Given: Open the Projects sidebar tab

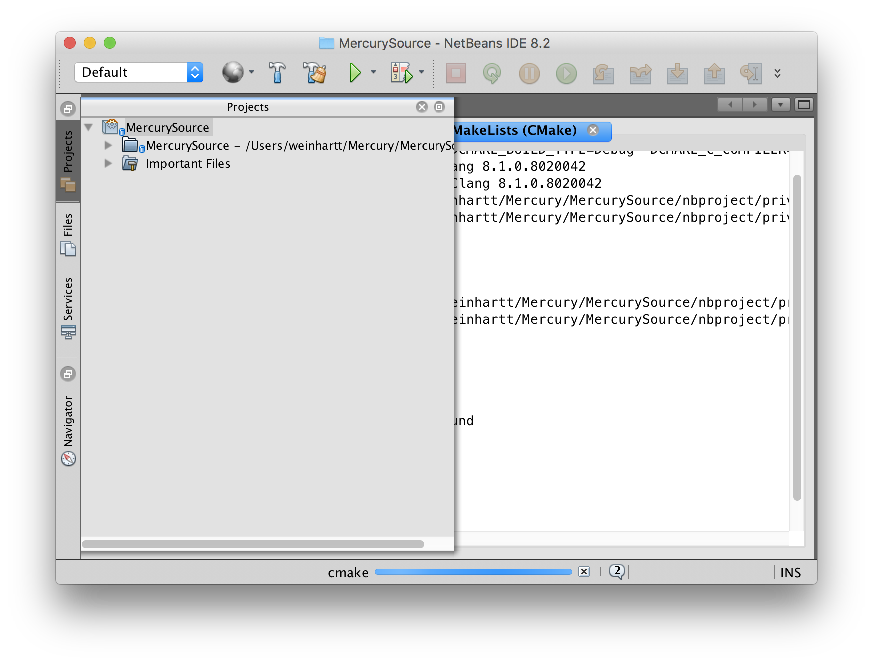Looking at the screenshot, I should pos(68,161).
